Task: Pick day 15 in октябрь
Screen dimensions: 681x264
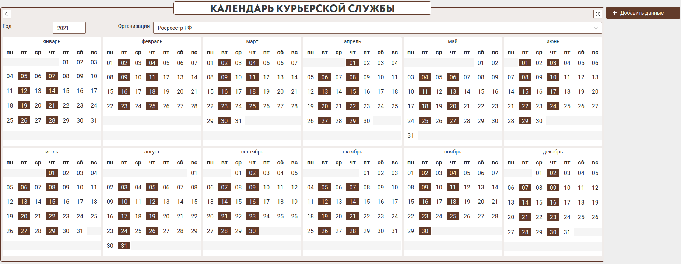Action: pyautogui.click(x=366, y=202)
